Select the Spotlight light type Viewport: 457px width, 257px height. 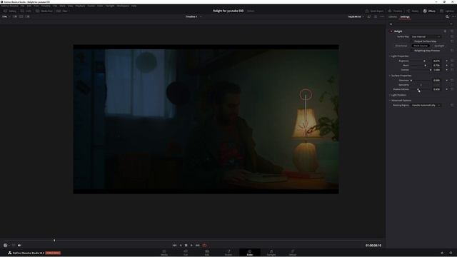pyautogui.click(x=439, y=46)
